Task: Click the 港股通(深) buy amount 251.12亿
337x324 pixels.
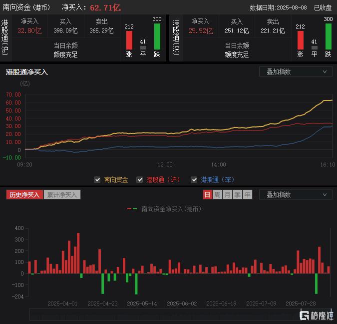Action: pyautogui.click(x=237, y=30)
